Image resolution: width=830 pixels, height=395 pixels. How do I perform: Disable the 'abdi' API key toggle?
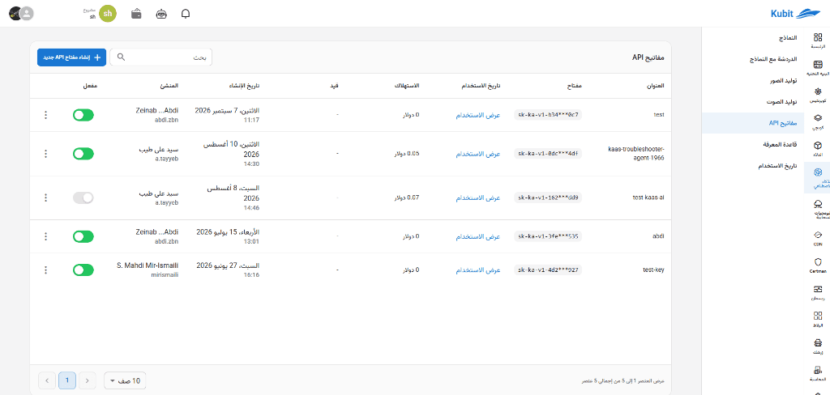click(x=83, y=236)
